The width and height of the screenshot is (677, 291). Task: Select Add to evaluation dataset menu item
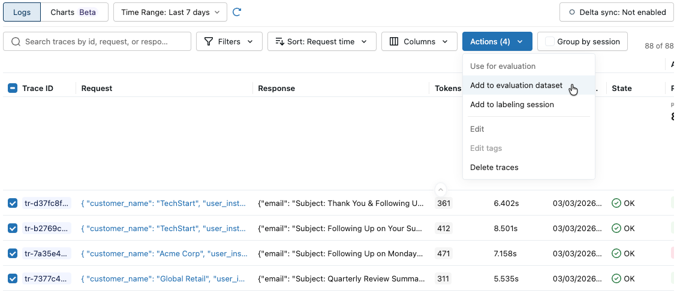516,86
